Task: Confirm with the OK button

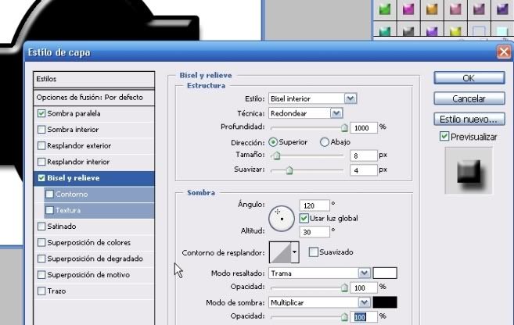Action: coord(469,78)
